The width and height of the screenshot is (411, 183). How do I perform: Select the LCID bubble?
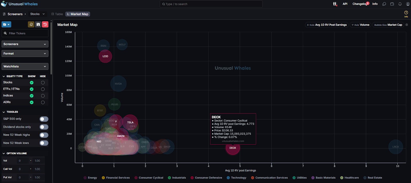point(105,56)
